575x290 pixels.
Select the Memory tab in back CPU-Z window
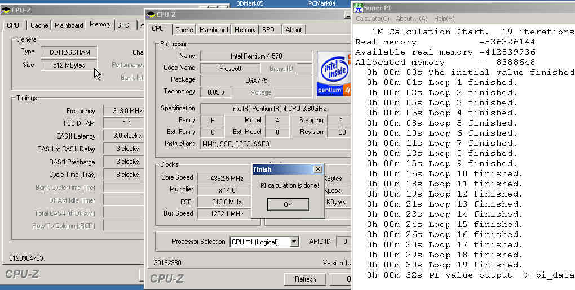100,24
